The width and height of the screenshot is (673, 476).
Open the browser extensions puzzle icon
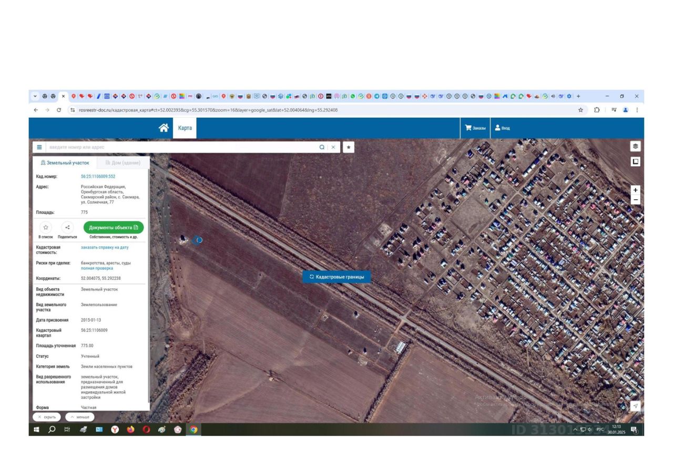click(x=597, y=110)
